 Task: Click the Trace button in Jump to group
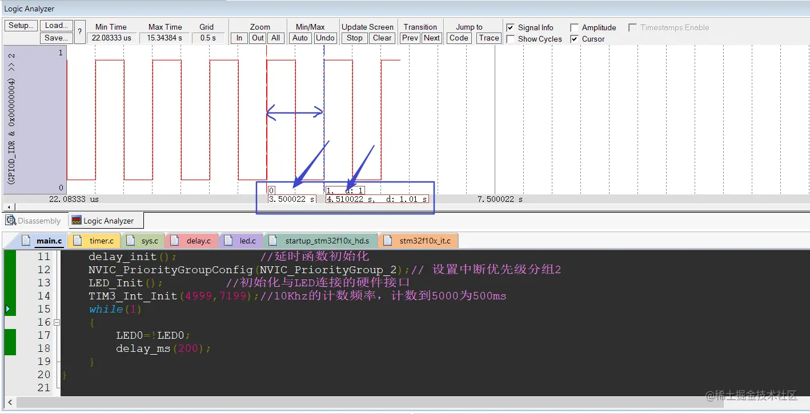(x=488, y=38)
